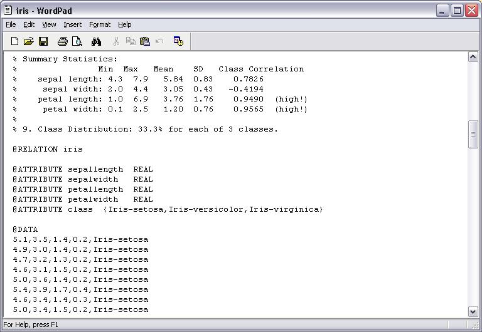Click the '@ATTRIBUTE sepallength REAL' line
The image size is (482, 332).
[83, 169]
